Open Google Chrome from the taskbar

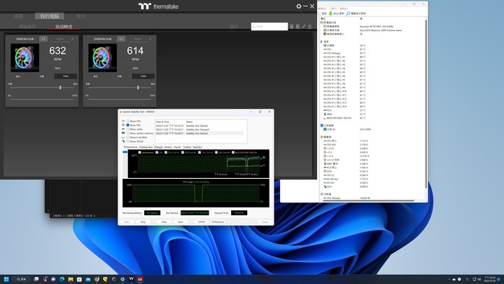click(97, 279)
